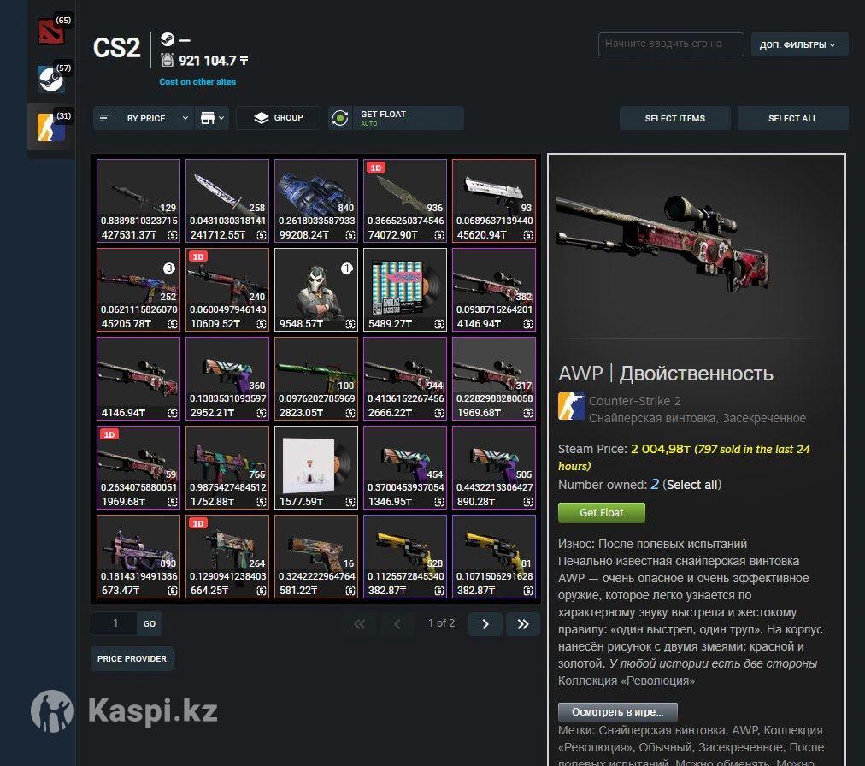The image size is (865, 766).
Task: Select the CS2 inventory sidebar icon
Action: [x=50, y=127]
